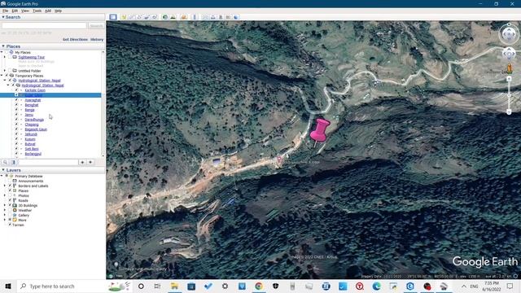Open Chrome from the taskbar
The image size is (521, 293).
click(x=259, y=286)
